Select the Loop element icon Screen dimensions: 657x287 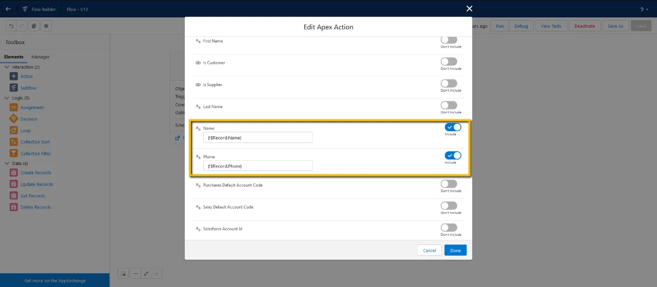pyautogui.click(x=14, y=131)
